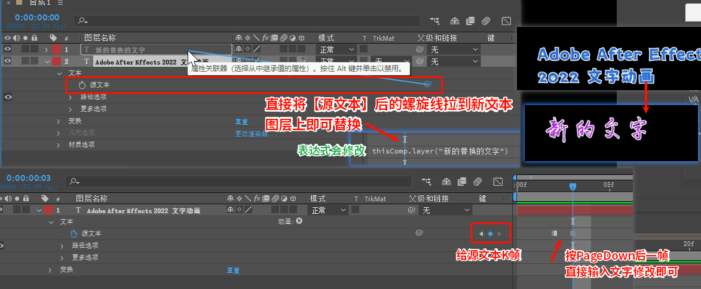Toggle 源文本 keyframe diamond at current time

click(491, 233)
